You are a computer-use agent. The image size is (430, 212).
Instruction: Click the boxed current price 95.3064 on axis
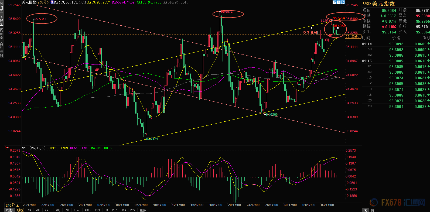353,37
